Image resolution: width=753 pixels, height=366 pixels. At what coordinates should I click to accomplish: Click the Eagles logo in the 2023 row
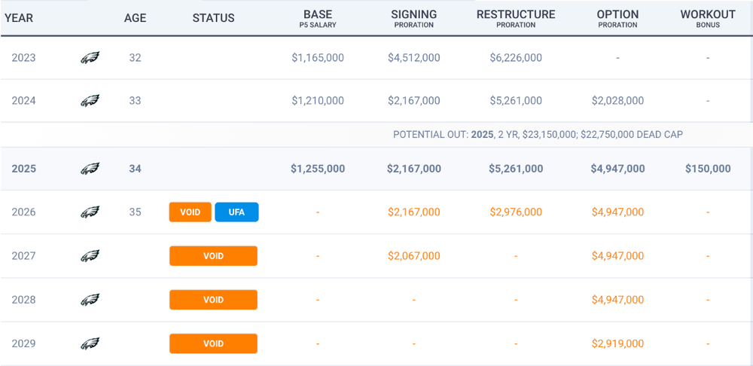pyautogui.click(x=90, y=57)
